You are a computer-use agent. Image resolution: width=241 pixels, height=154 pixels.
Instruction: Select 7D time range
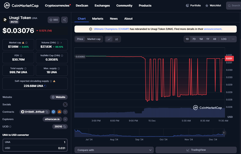pyautogui.click(x=194, y=39)
